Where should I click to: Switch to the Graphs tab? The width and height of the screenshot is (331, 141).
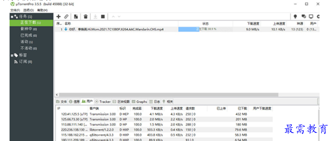tap(139, 102)
